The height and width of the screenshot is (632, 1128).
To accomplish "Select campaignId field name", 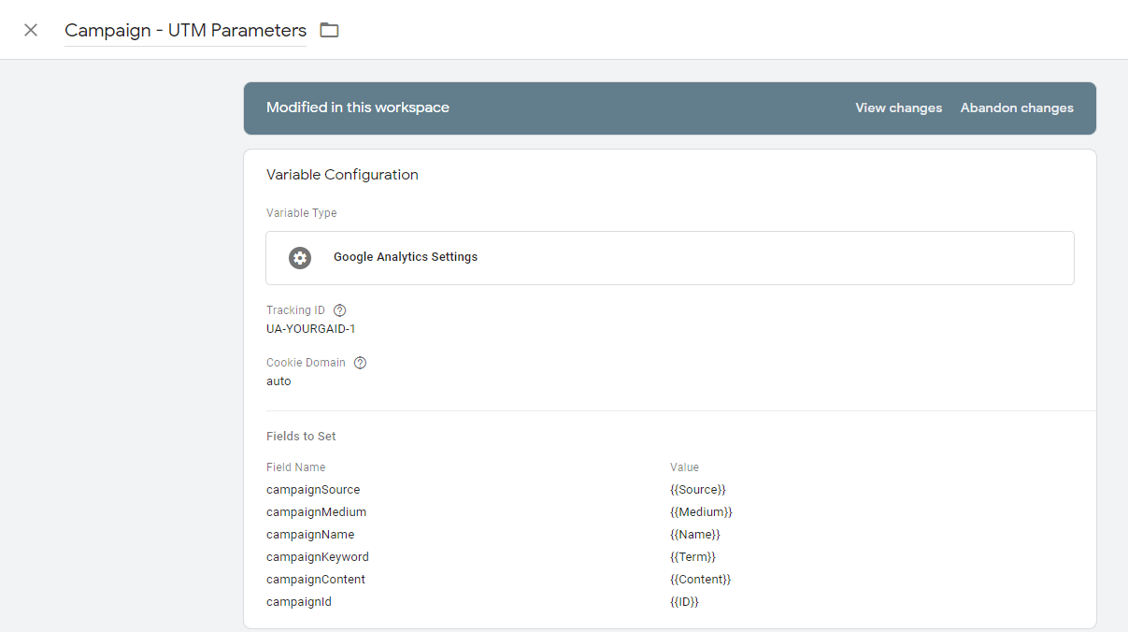I will (x=299, y=602).
